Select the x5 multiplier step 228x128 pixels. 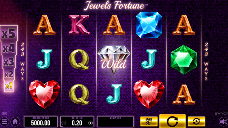(x=9, y=33)
